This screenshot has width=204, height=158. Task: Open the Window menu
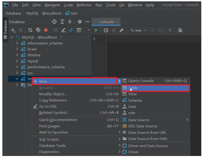click(x=135, y=5)
